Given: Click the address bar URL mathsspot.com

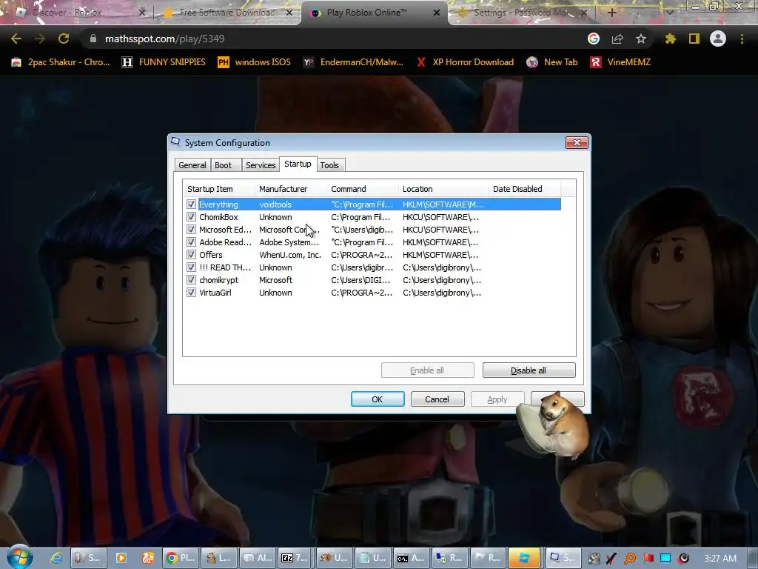Looking at the screenshot, I should 165,39.
